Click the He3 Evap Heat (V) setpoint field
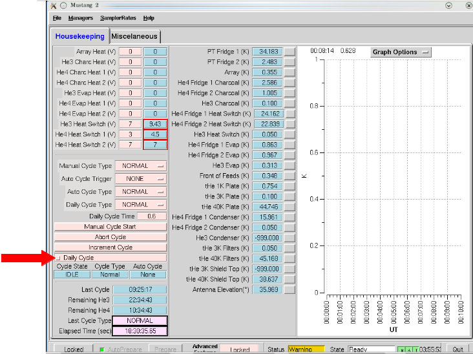Image resolution: width=473 pixels, height=354 pixels. click(131, 93)
